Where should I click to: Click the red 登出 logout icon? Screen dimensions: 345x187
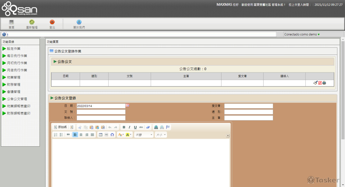coord(52,22)
